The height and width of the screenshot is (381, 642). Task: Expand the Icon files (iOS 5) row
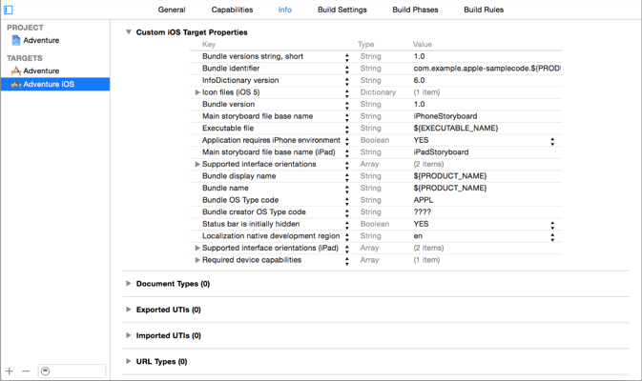(x=197, y=92)
